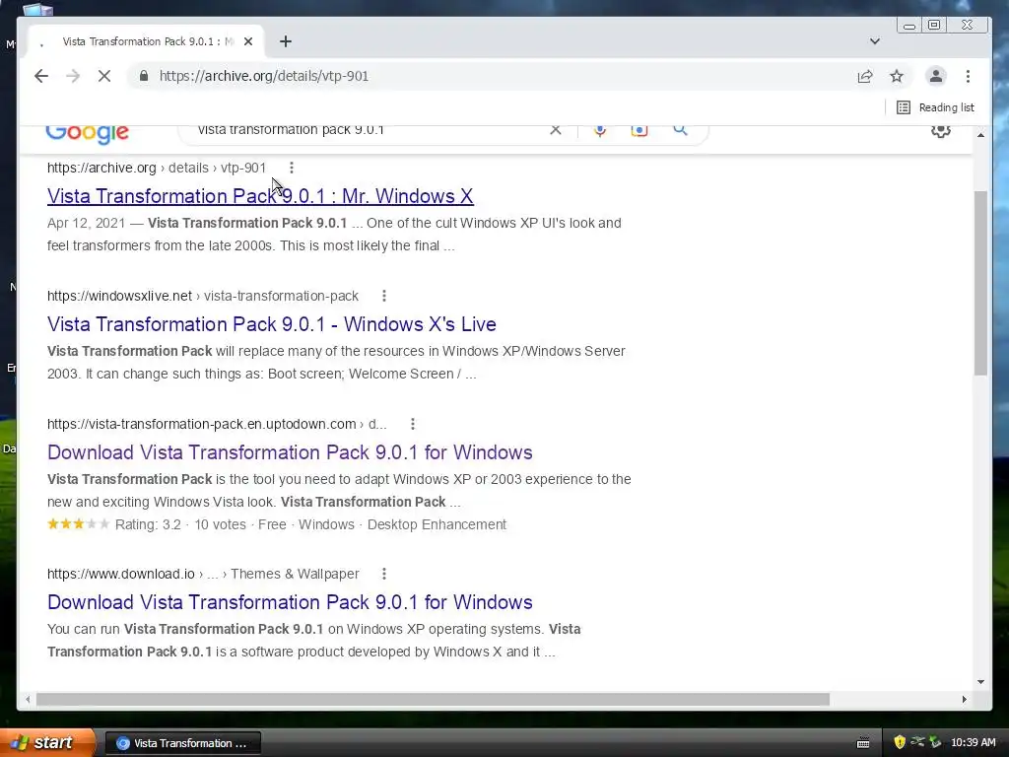The height and width of the screenshot is (757, 1009).
Task: Click the Google search magnifier button
Action: [x=680, y=130]
